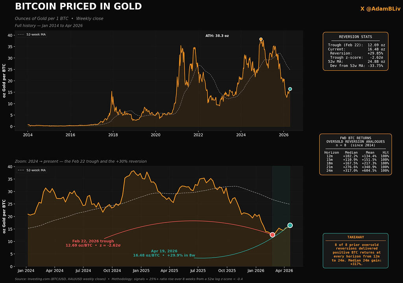Select the Reversion Stats panel heading

click(x=355, y=37)
